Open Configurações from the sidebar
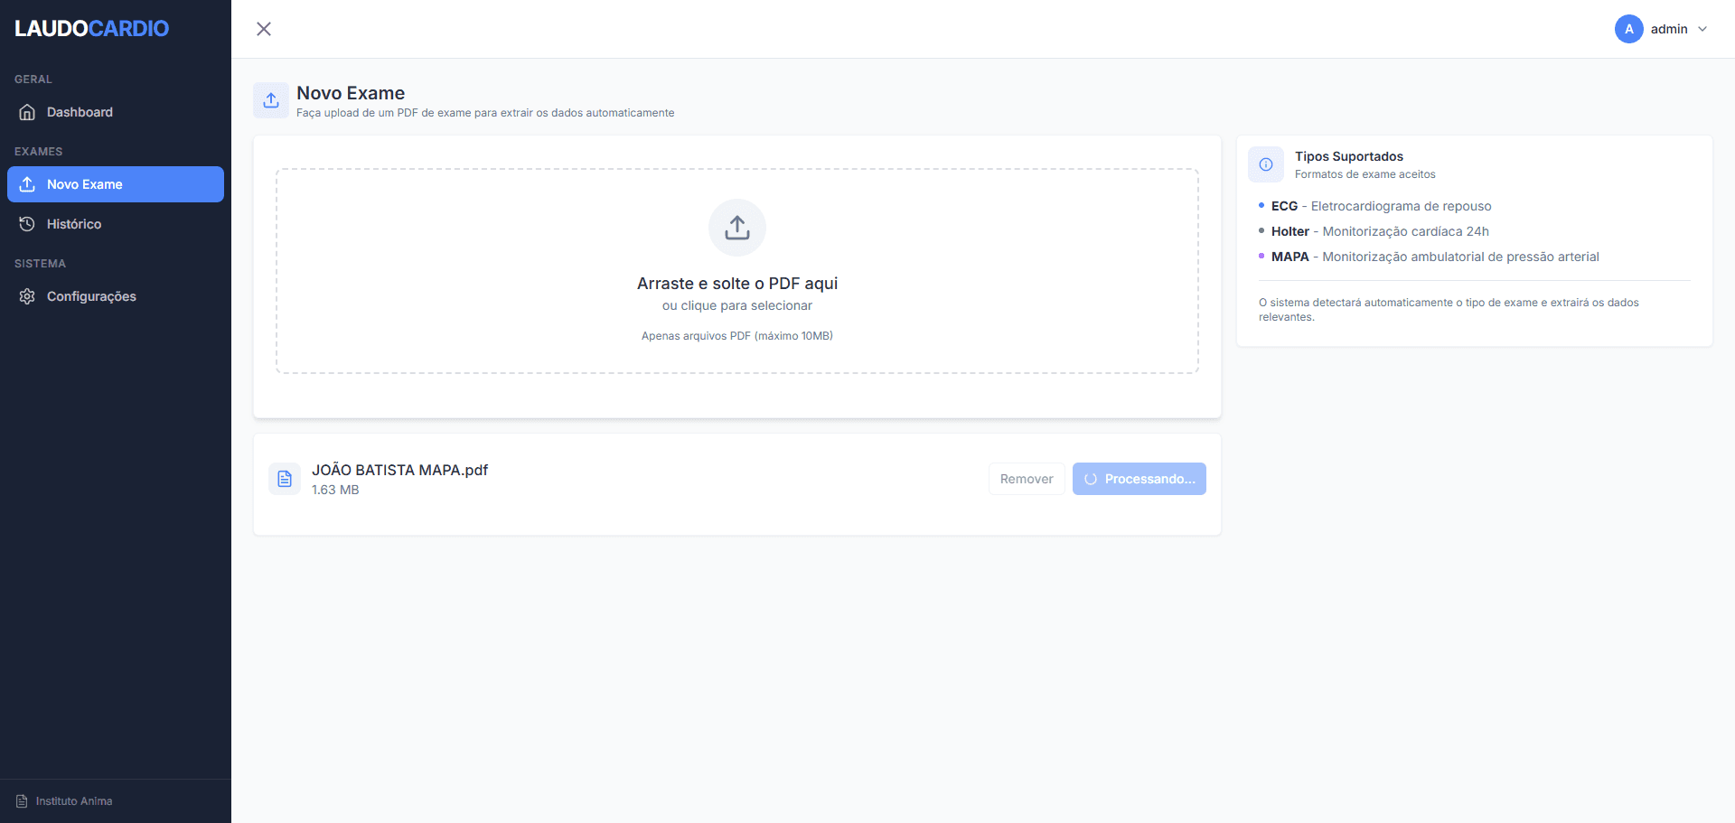 click(91, 296)
